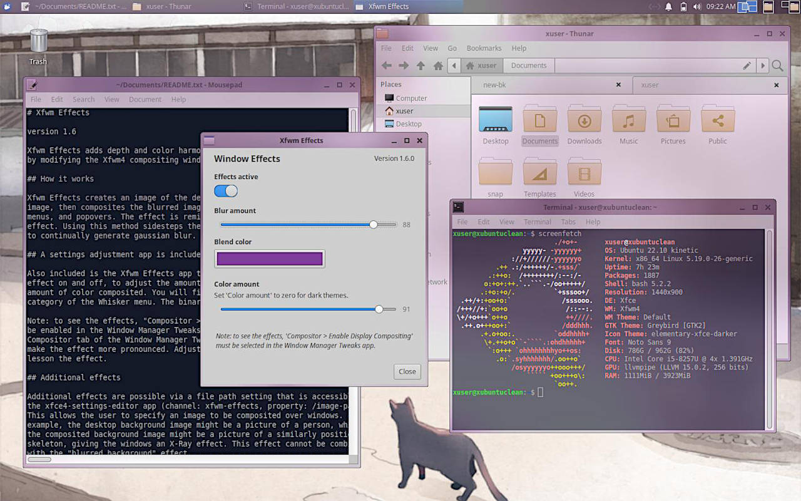801x501 pixels.
Task: Click the Thunar home toolbar icon
Action: [x=438, y=65]
